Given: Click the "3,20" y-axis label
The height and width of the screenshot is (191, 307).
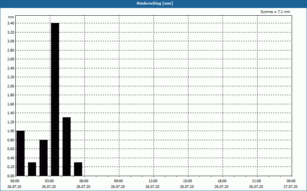Looking at the screenshot, I should point(11,32).
